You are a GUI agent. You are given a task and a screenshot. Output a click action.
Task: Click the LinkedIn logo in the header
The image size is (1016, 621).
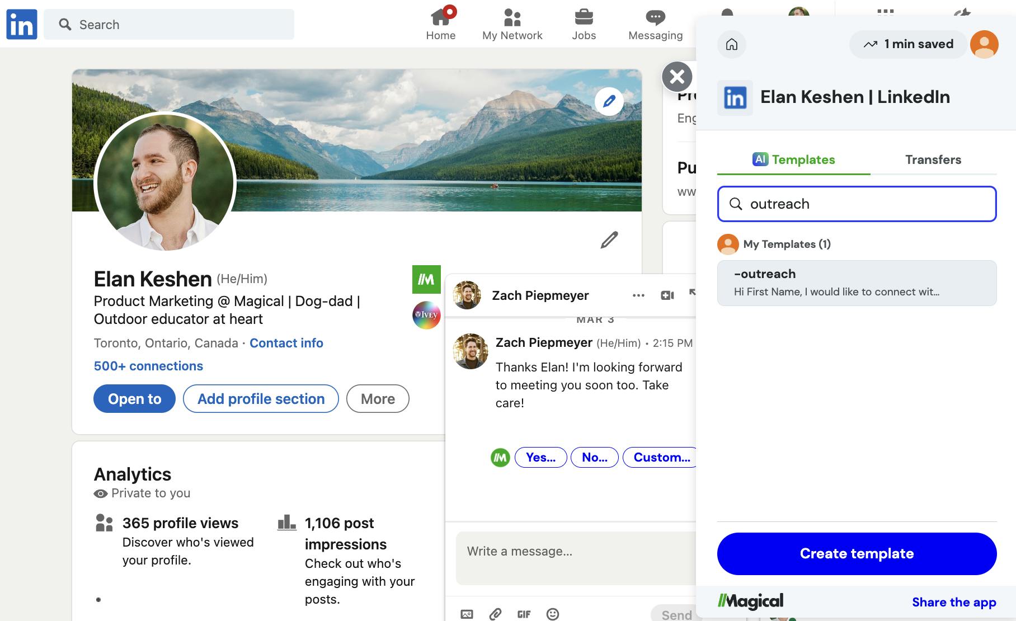pyautogui.click(x=22, y=24)
